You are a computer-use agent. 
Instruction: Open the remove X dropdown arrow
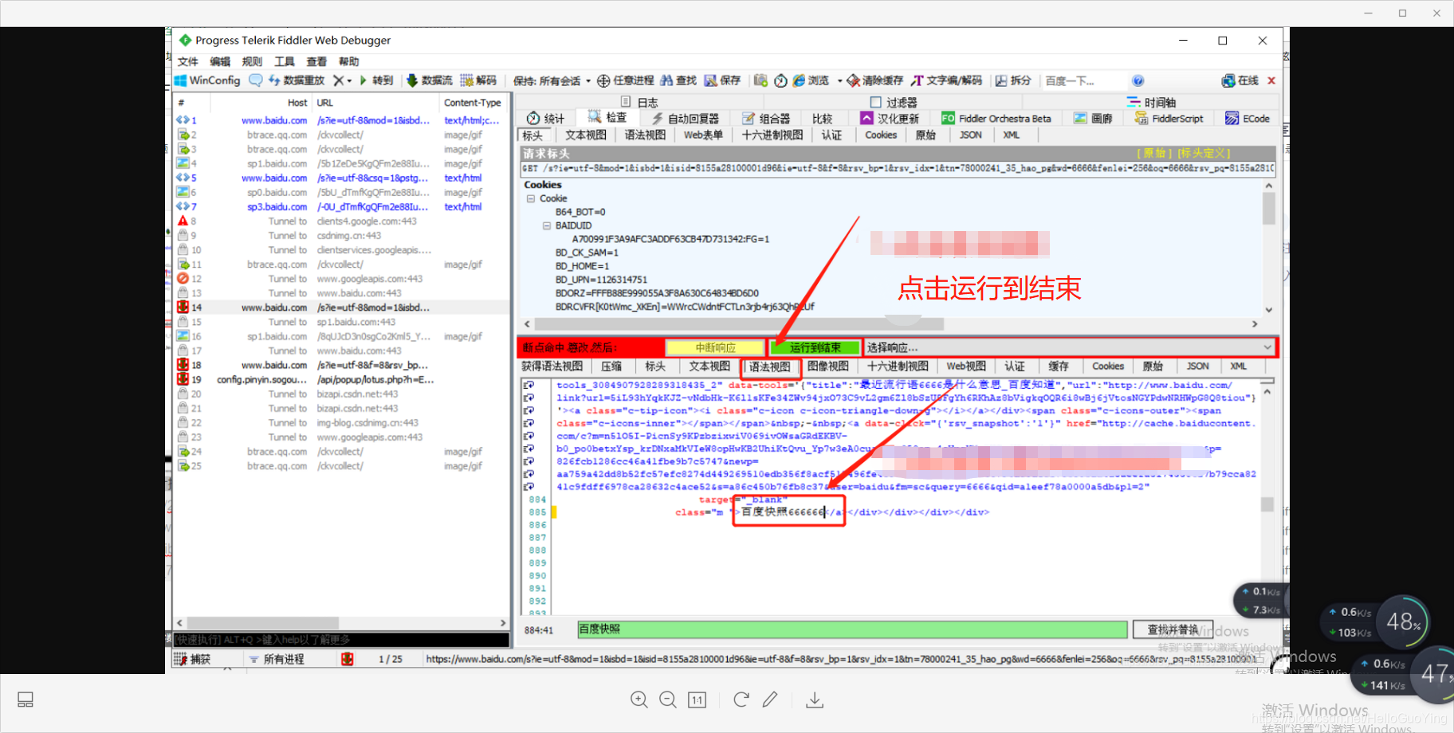pyautogui.click(x=349, y=80)
